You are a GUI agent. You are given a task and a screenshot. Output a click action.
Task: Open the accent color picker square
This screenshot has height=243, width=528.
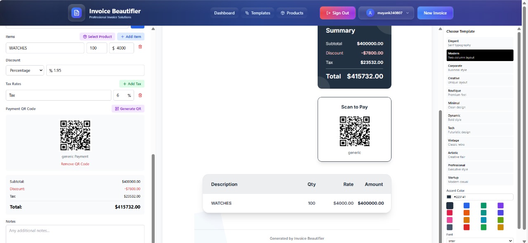coord(449,197)
